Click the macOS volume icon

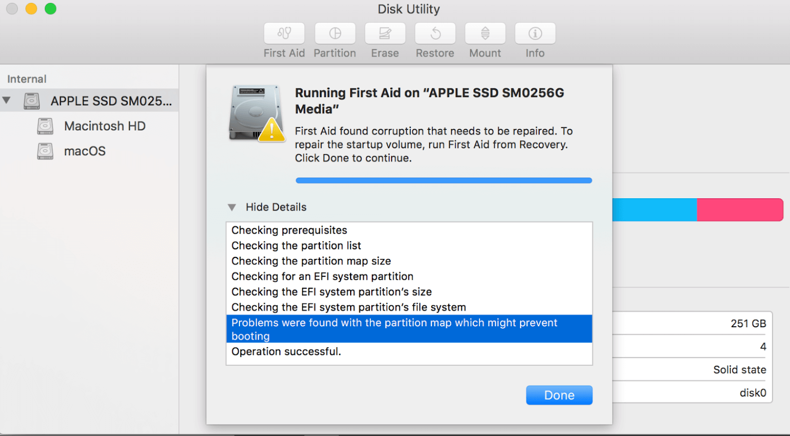point(45,151)
